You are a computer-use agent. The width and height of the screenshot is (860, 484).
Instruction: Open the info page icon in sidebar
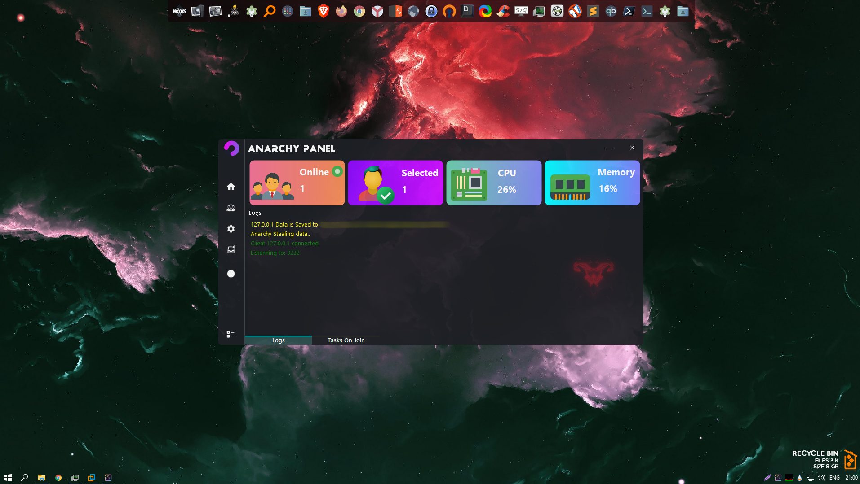click(231, 274)
